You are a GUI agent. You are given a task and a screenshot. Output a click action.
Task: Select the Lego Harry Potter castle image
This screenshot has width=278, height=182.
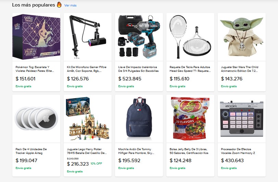[88, 119]
